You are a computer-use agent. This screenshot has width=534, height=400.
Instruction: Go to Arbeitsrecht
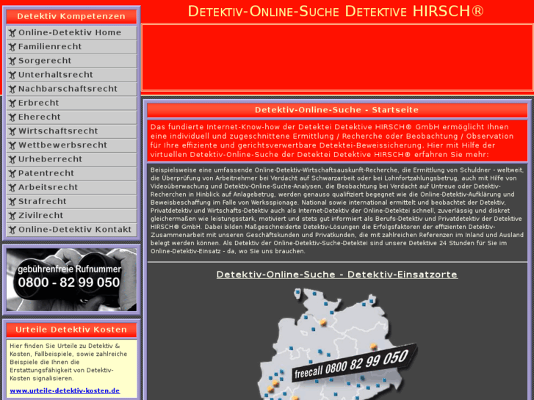coord(71,187)
